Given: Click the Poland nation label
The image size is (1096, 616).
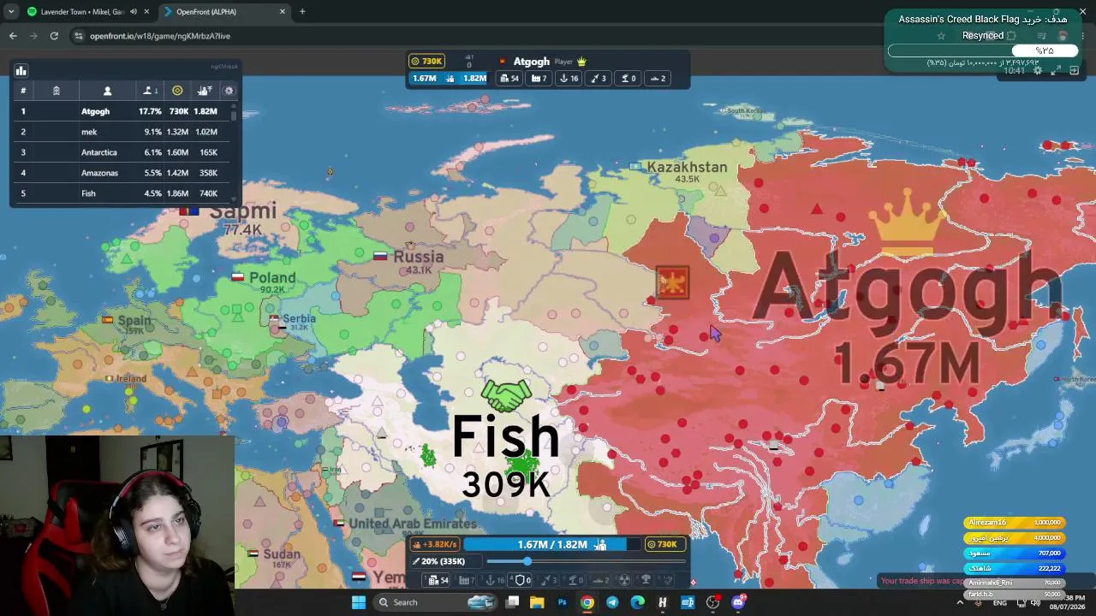Looking at the screenshot, I should (x=272, y=278).
